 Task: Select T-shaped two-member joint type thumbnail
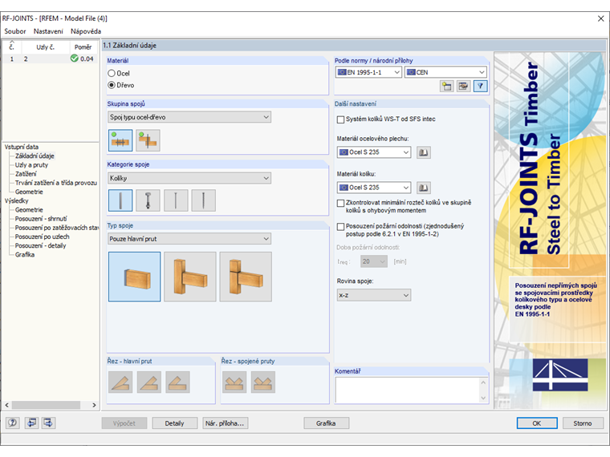pos(190,277)
